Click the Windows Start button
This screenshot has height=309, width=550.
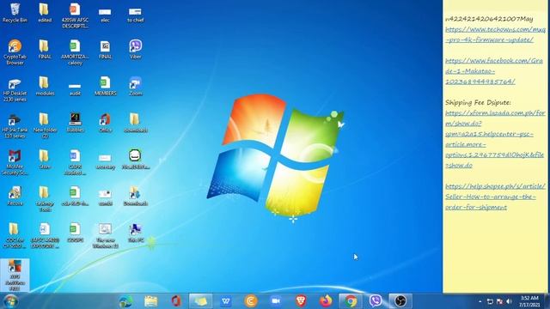pos(10,301)
